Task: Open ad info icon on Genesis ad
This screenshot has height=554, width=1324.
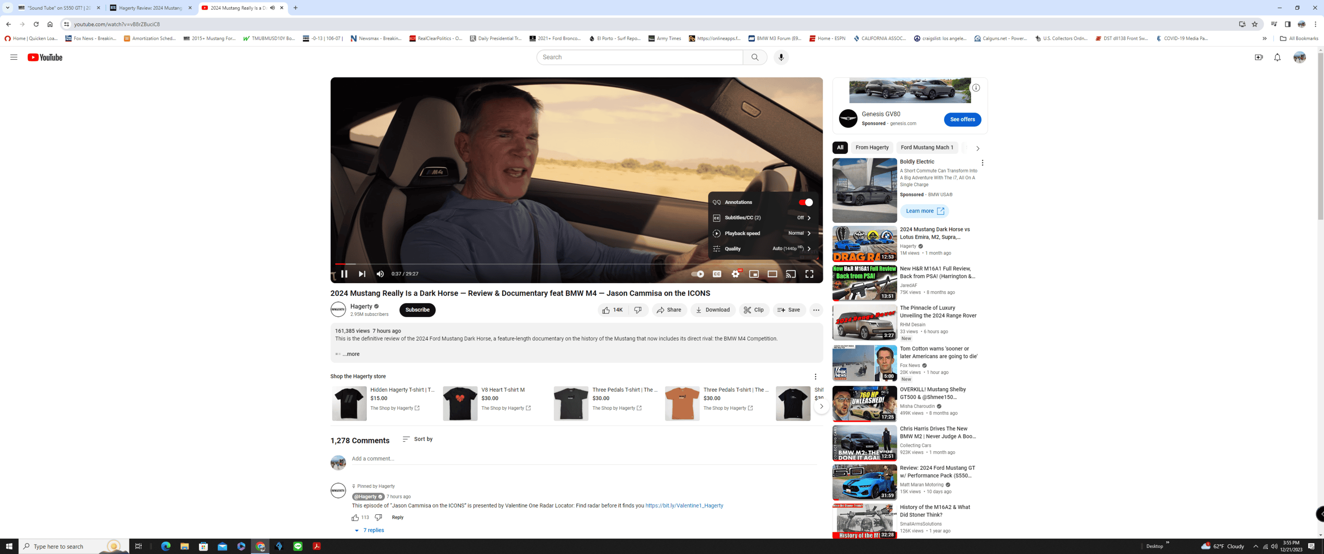Action: [x=976, y=88]
